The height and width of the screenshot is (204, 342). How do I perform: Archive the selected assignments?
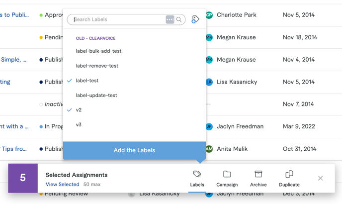258,178
